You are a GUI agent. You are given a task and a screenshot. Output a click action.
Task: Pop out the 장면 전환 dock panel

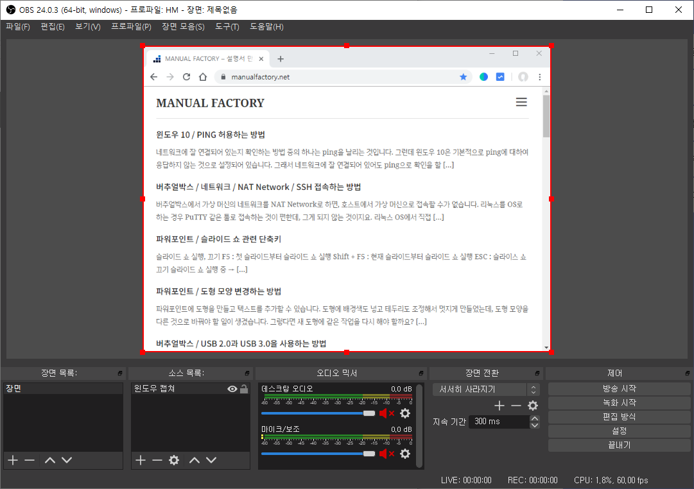(537, 373)
